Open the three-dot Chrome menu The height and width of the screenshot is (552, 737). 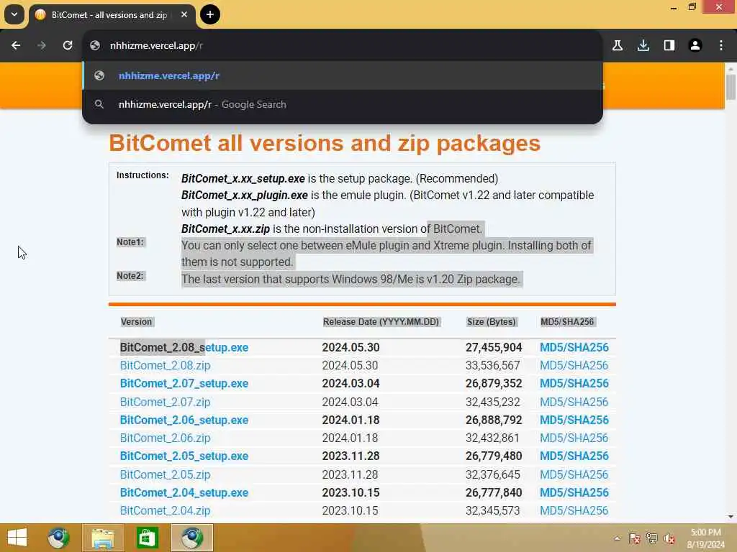pos(721,45)
